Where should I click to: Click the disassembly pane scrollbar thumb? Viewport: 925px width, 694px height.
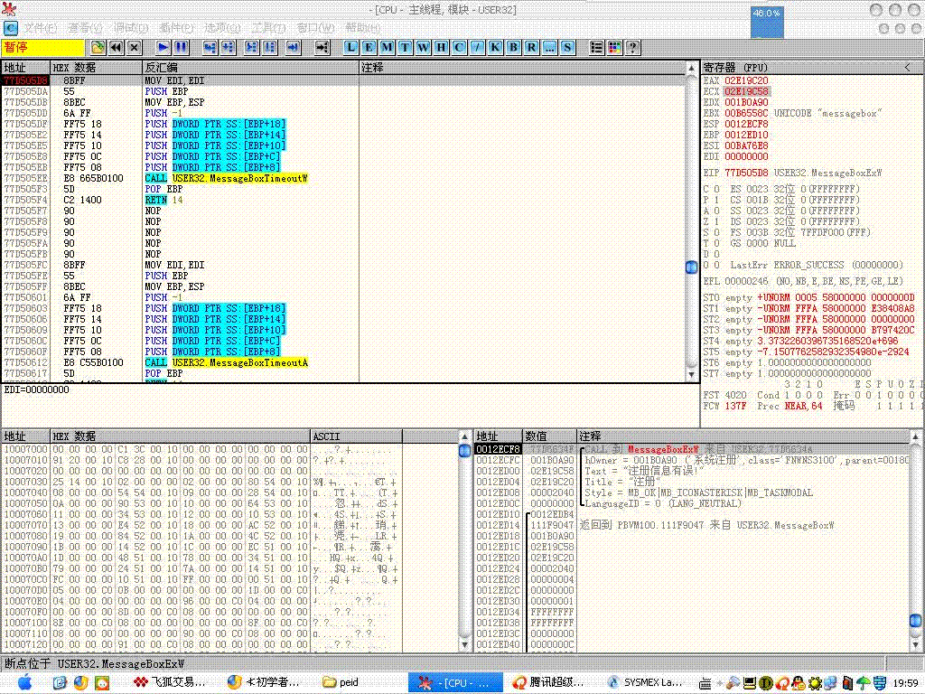tap(691, 267)
